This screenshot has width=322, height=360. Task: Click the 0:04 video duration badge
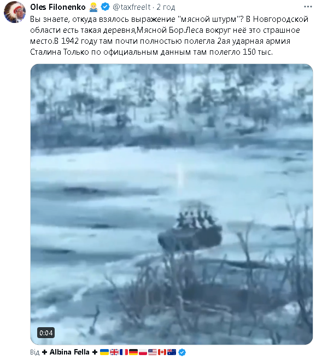pyautogui.click(x=46, y=333)
